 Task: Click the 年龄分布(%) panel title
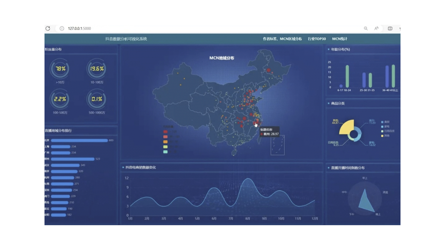(x=340, y=49)
